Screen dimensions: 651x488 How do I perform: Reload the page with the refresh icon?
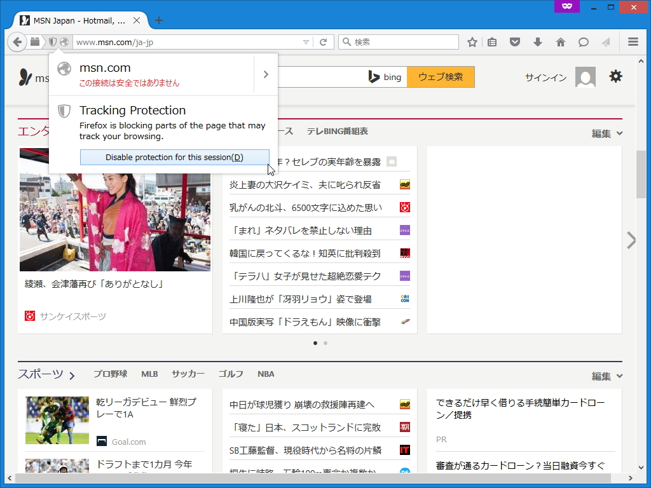(323, 42)
